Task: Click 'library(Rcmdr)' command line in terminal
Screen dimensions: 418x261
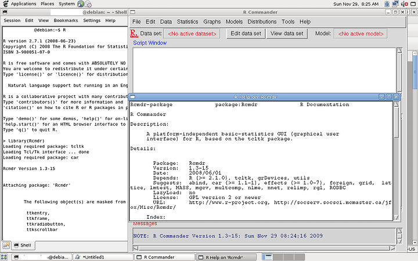Action: [x=23, y=141]
